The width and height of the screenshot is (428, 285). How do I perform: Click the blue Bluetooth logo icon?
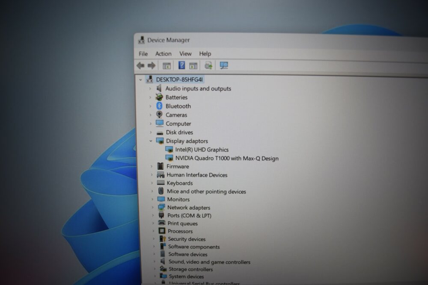[159, 106]
